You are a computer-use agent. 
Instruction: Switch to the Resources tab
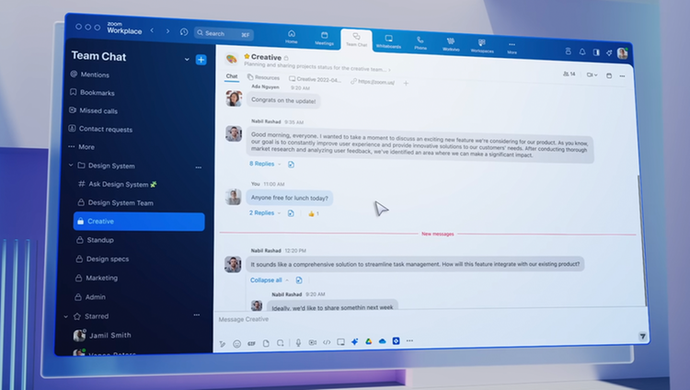pyautogui.click(x=264, y=77)
